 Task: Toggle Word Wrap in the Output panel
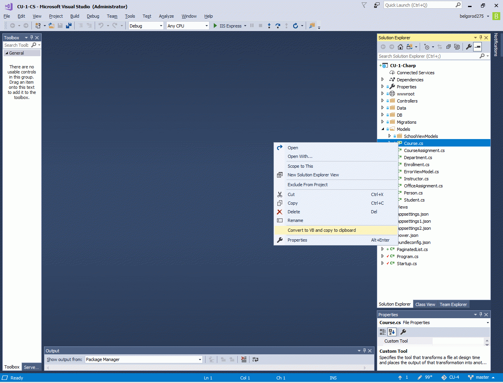[255, 359]
